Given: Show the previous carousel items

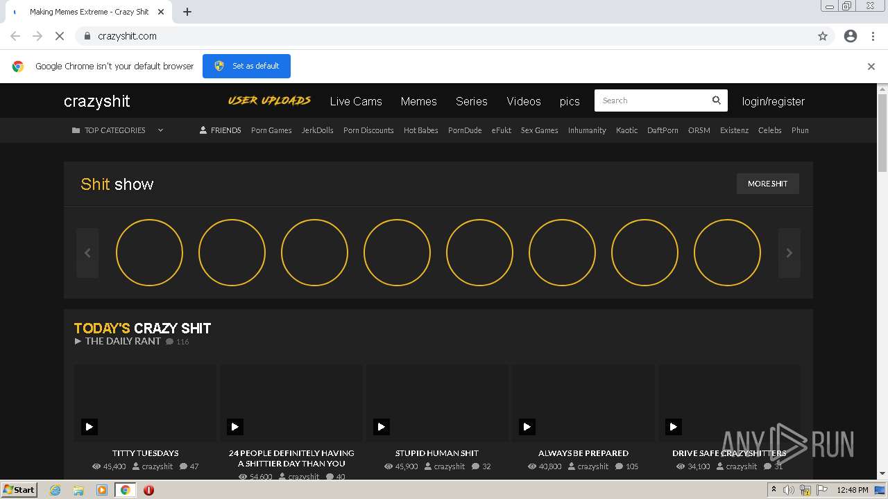Looking at the screenshot, I should pos(87,253).
